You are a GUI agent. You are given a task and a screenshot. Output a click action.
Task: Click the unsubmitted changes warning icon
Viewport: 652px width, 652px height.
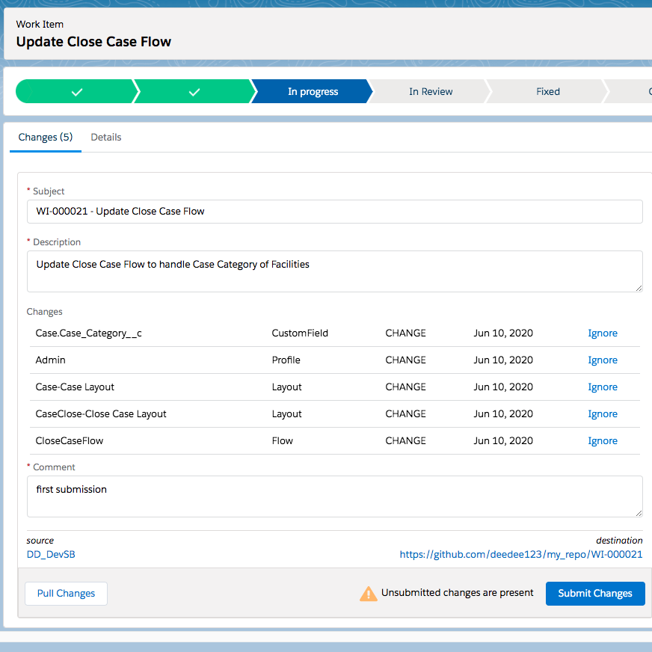[369, 594]
